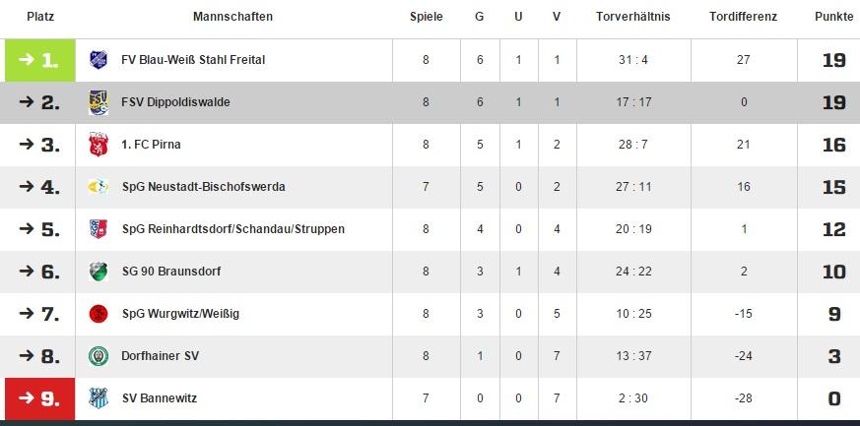Click the Dorfhainer SV round crest

tap(98, 356)
